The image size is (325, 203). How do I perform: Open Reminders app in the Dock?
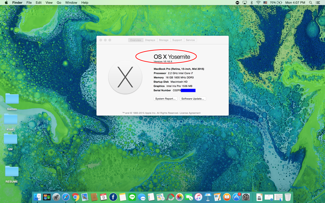pos(151,197)
